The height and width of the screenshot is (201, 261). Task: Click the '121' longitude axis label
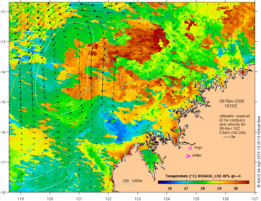(x=79, y=199)
